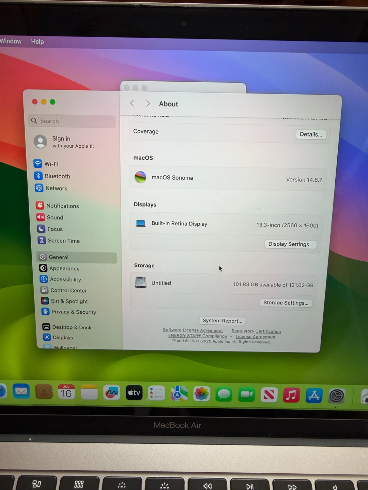The width and height of the screenshot is (368, 490).
Task: Open Apple TV app in Dock
Action: 134,393
